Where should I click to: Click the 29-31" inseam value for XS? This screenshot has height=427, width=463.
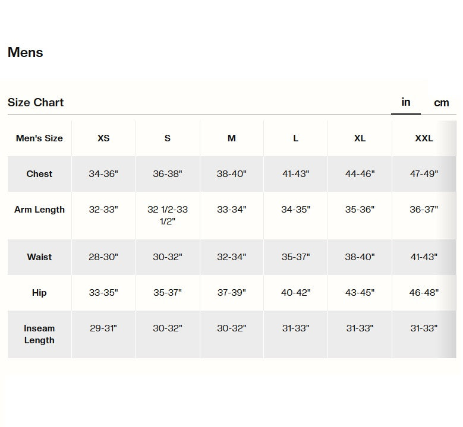[103, 328]
